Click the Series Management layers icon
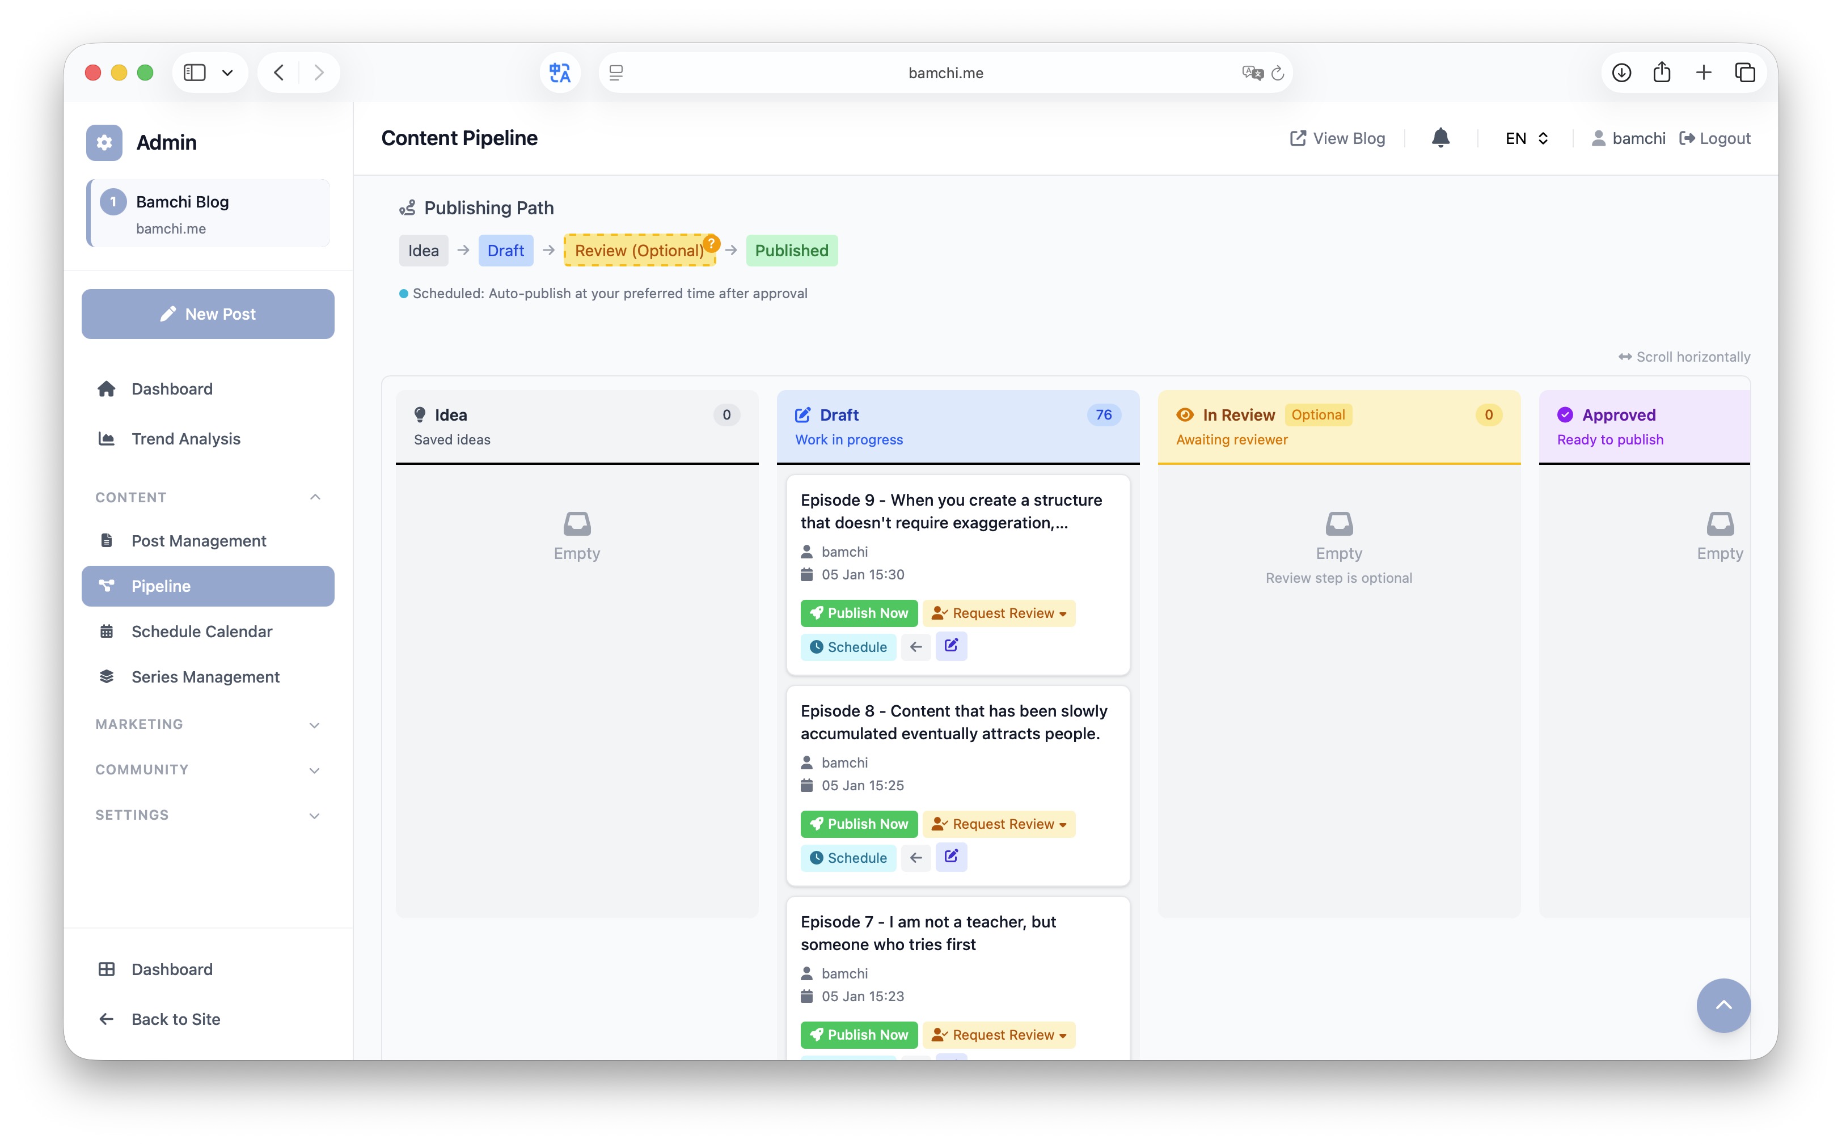1842x1144 pixels. coord(107,676)
